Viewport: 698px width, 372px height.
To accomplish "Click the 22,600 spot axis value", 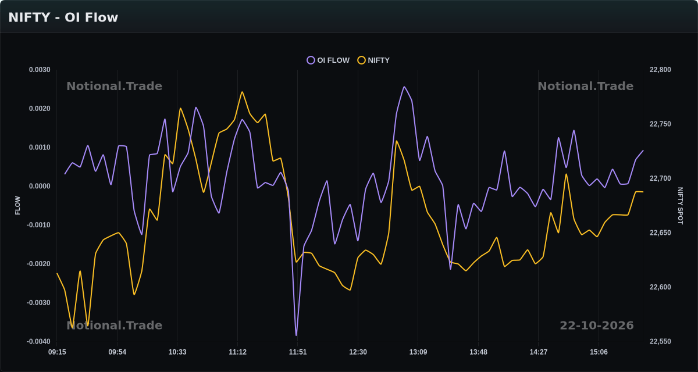I will 660,287.
